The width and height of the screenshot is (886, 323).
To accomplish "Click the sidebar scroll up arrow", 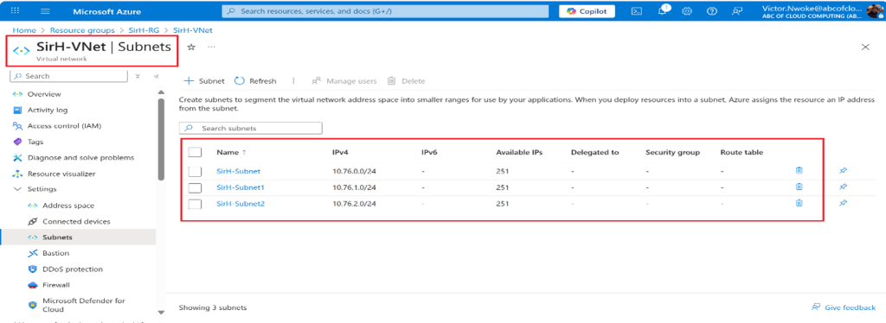I will tap(161, 92).
